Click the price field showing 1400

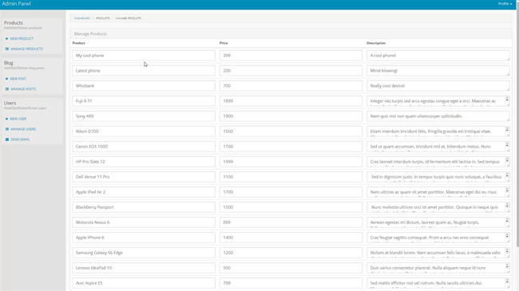click(x=291, y=238)
